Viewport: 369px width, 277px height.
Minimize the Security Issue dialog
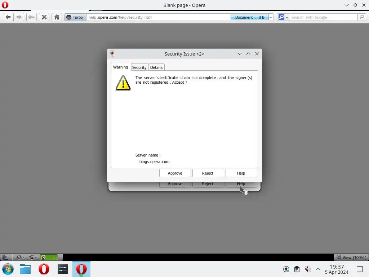(x=240, y=54)
